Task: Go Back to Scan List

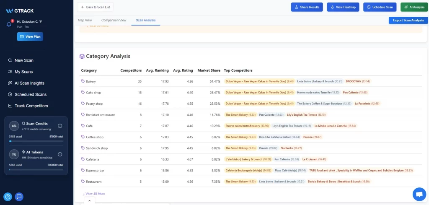Action: 95,7
